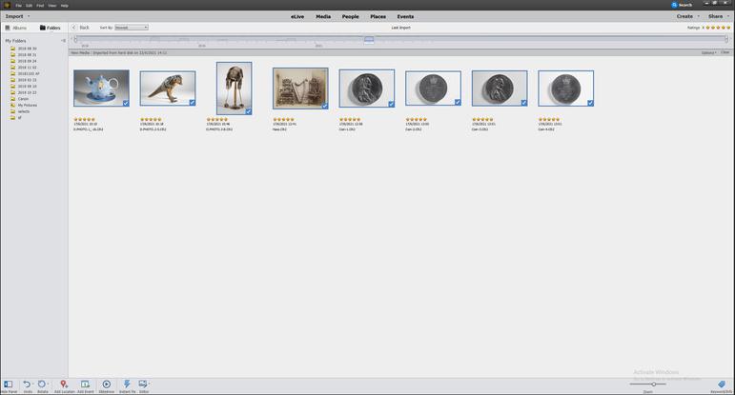Adjust the thumbnail Zoom slider
This screenshot has width=735, height=395.
[653, 384]
